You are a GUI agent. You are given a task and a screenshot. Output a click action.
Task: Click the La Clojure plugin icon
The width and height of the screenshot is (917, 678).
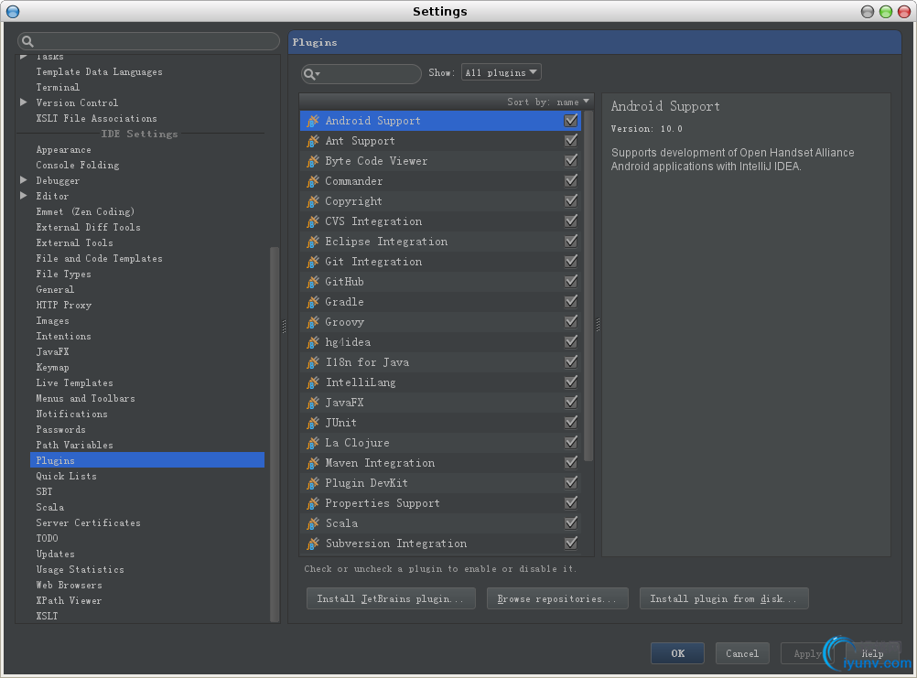point(313,443)
